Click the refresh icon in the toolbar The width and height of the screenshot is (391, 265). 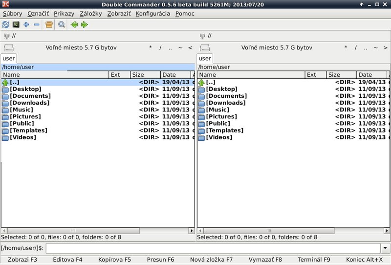(x=5, y=24)
